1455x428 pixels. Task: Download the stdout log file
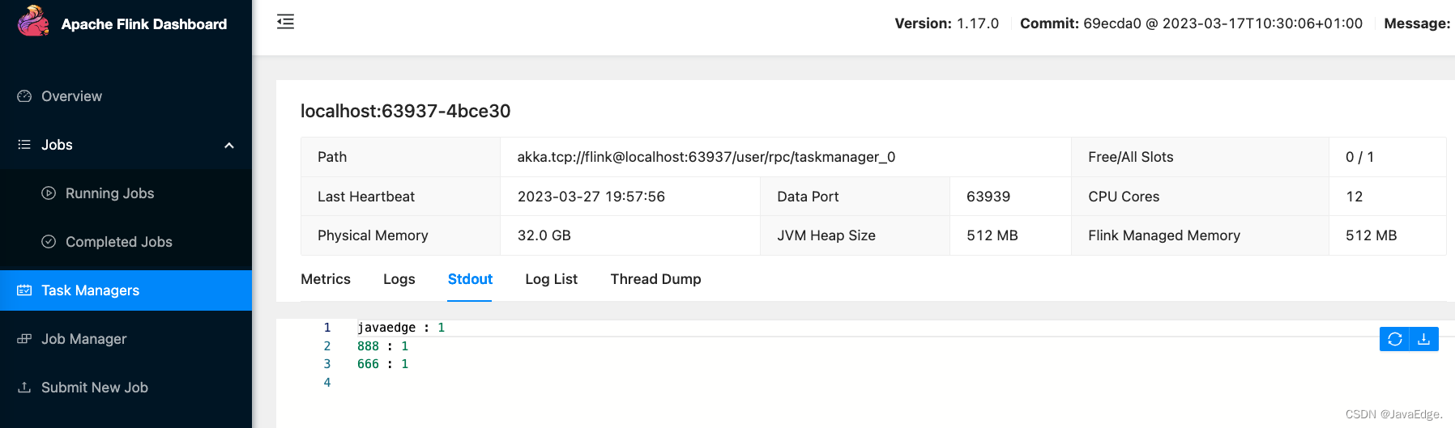tap(1423, 339)
